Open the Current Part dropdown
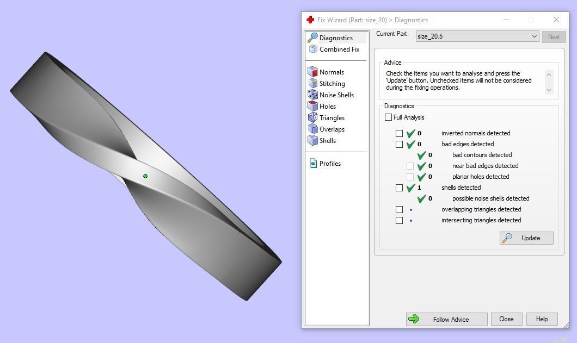The height and width of the screenshot is (343, 577). 477,36
